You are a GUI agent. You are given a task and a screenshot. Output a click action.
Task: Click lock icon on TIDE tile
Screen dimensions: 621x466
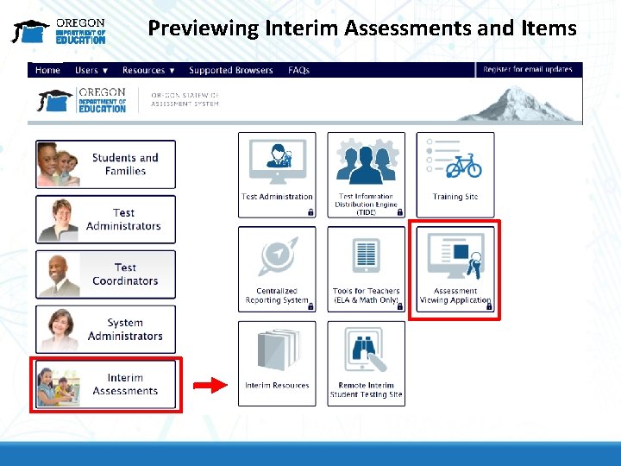pyautogui.click(x=400, y=212)
